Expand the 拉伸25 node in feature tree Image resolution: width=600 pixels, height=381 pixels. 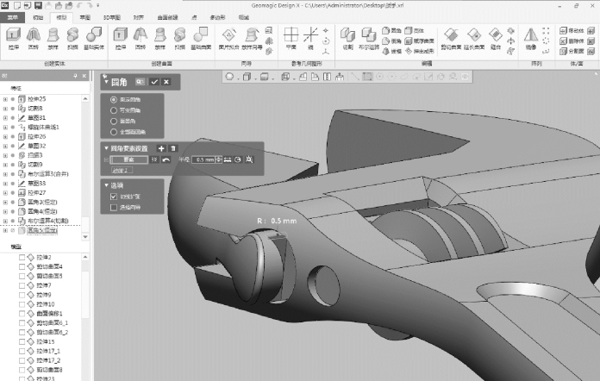pyautogui.click(x=5, y=100)
